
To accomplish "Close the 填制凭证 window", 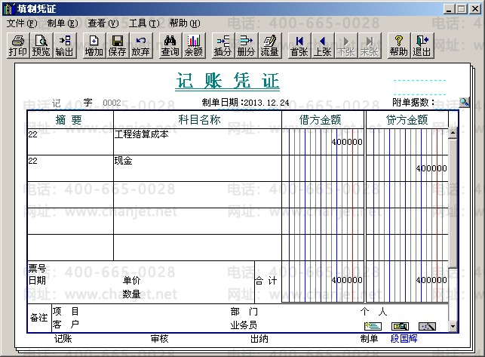I will [475, 9].
